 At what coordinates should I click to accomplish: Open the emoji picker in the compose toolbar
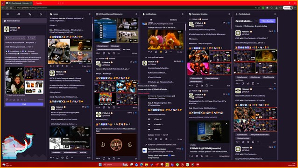[18, 100]
